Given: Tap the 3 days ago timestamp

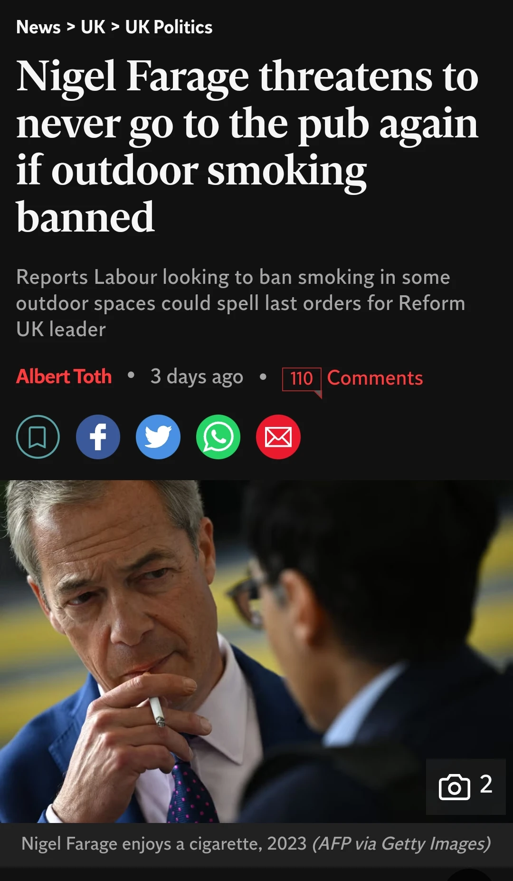Looking at the screenshot, I should [197, 377].
